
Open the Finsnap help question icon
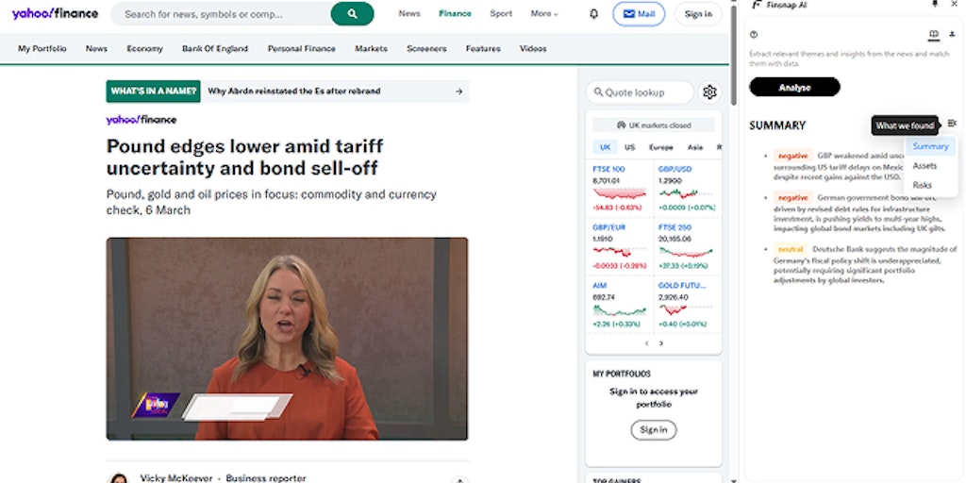[754, 35]
